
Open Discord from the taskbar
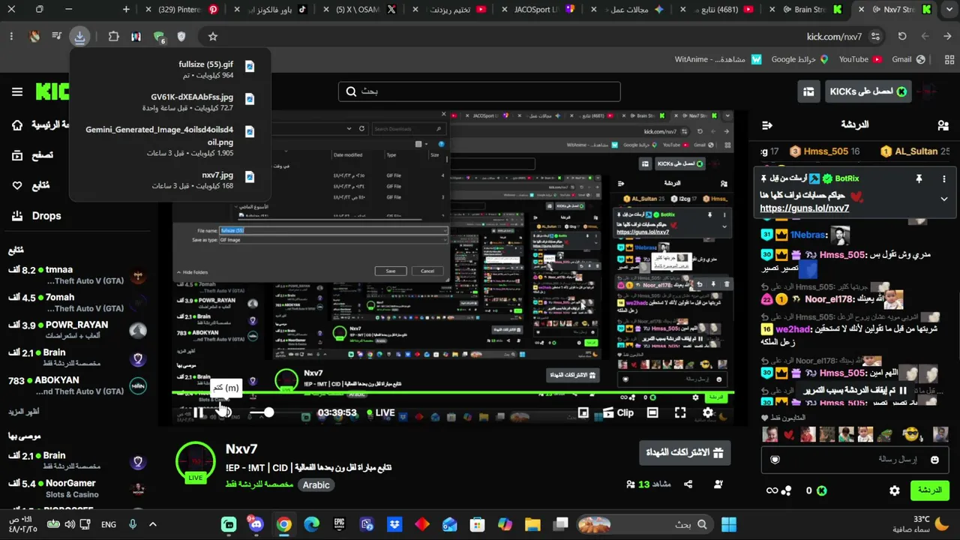256,524
